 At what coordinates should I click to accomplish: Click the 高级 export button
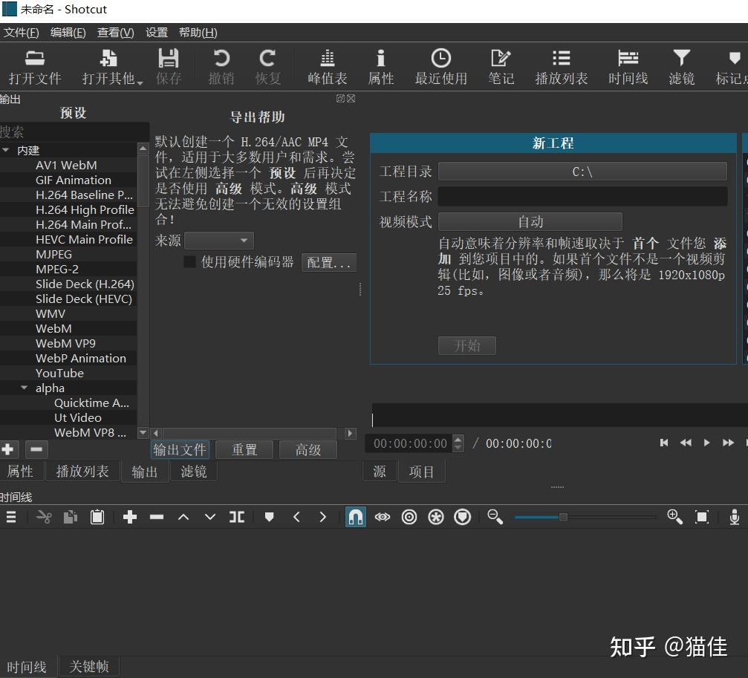[308, 449]
